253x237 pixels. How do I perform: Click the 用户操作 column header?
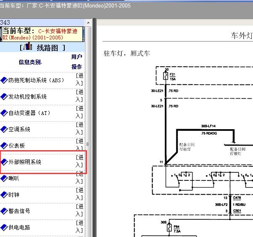click(77, 62)
